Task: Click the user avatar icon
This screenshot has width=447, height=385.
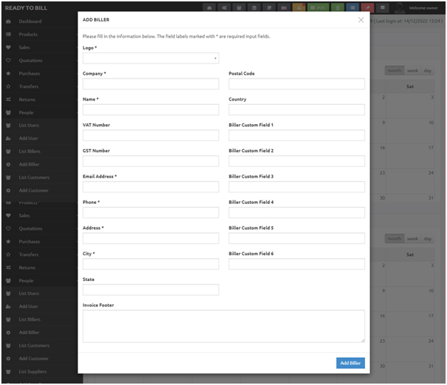Action: tap(399, 9)
